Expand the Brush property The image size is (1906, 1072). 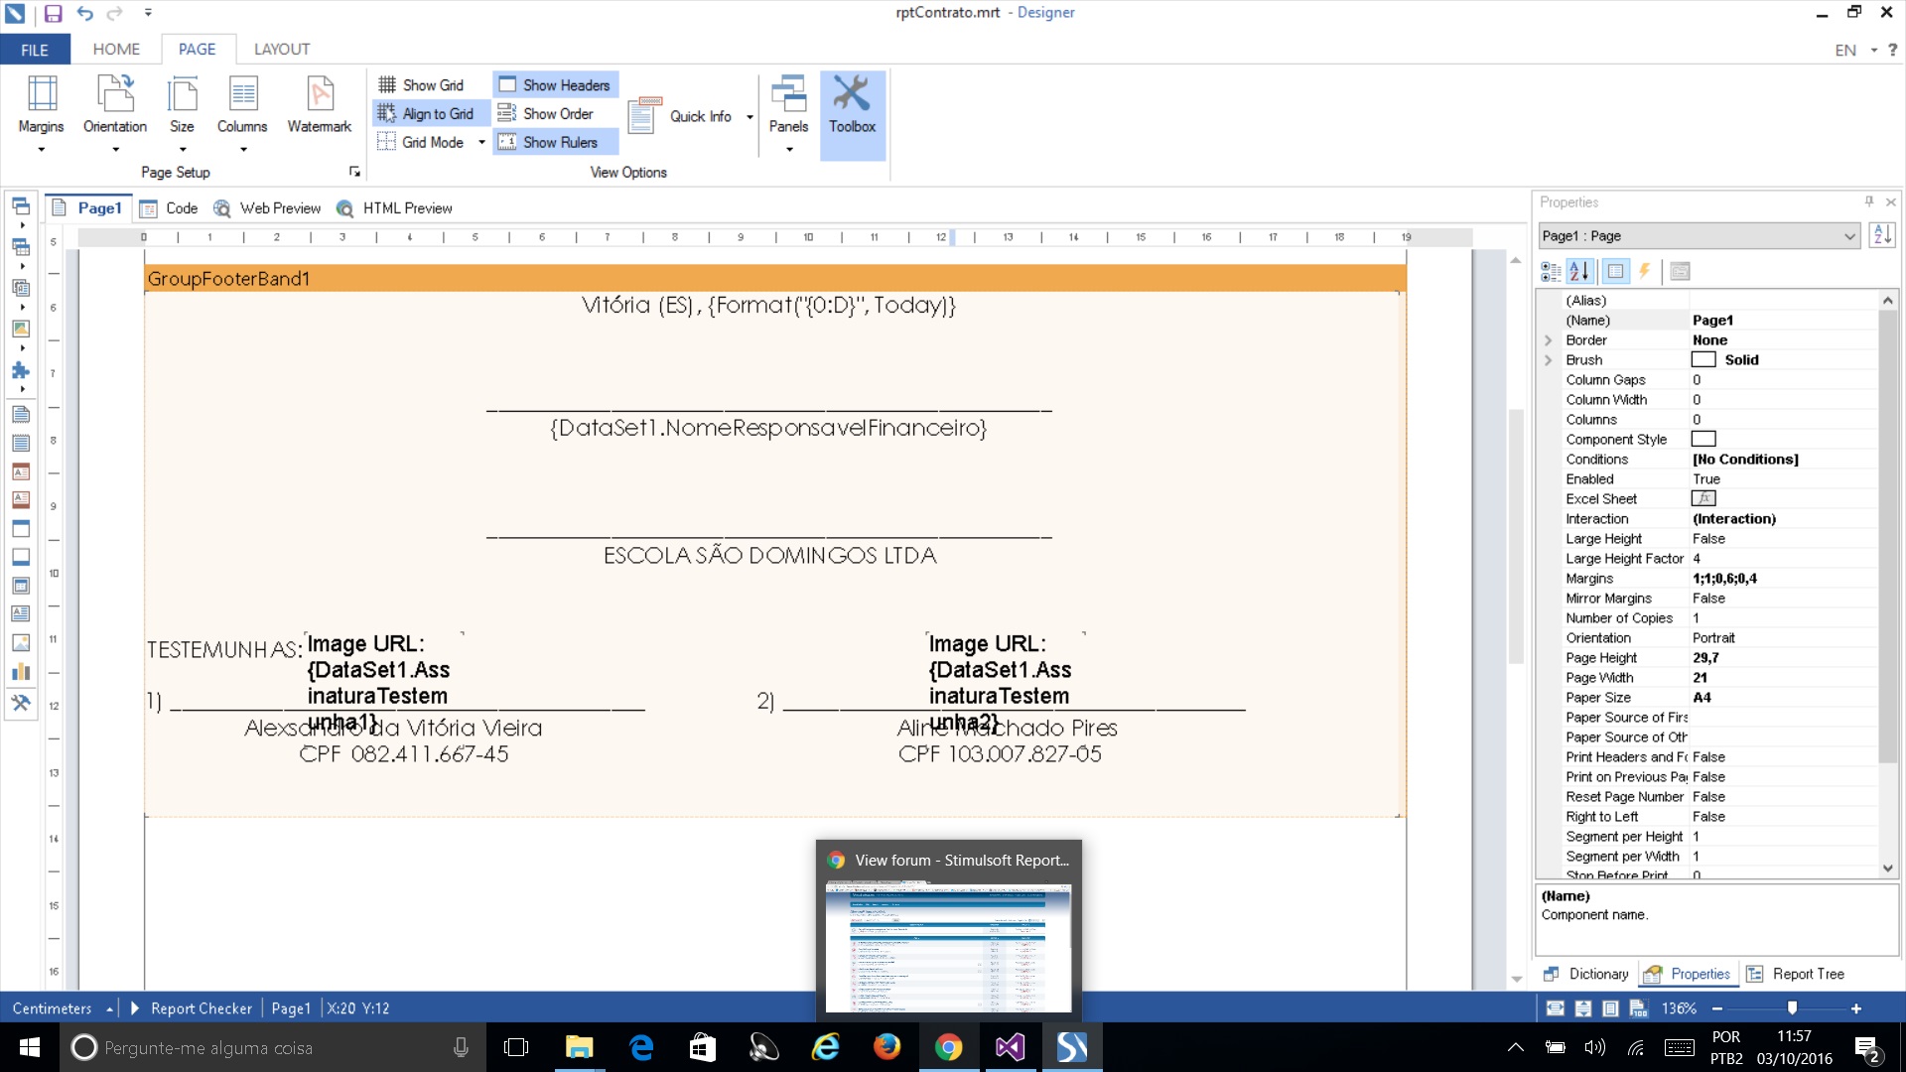(1549, 360)
